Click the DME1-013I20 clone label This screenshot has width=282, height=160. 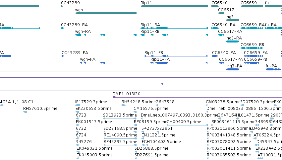pos(127,94)
